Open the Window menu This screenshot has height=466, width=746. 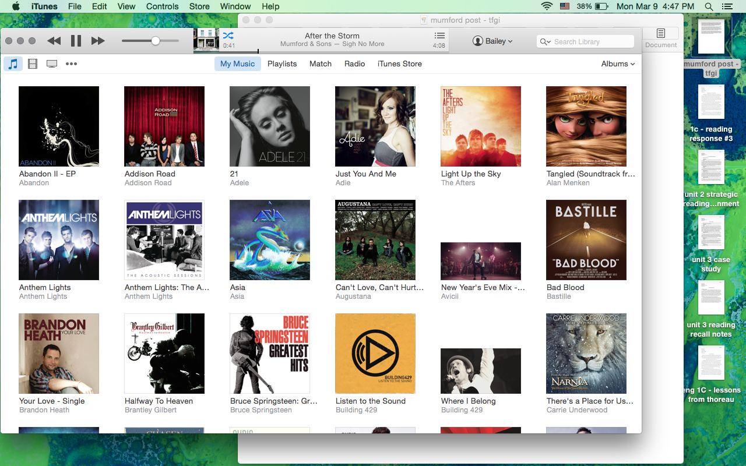pyautogui.click(x=235, y=6)
